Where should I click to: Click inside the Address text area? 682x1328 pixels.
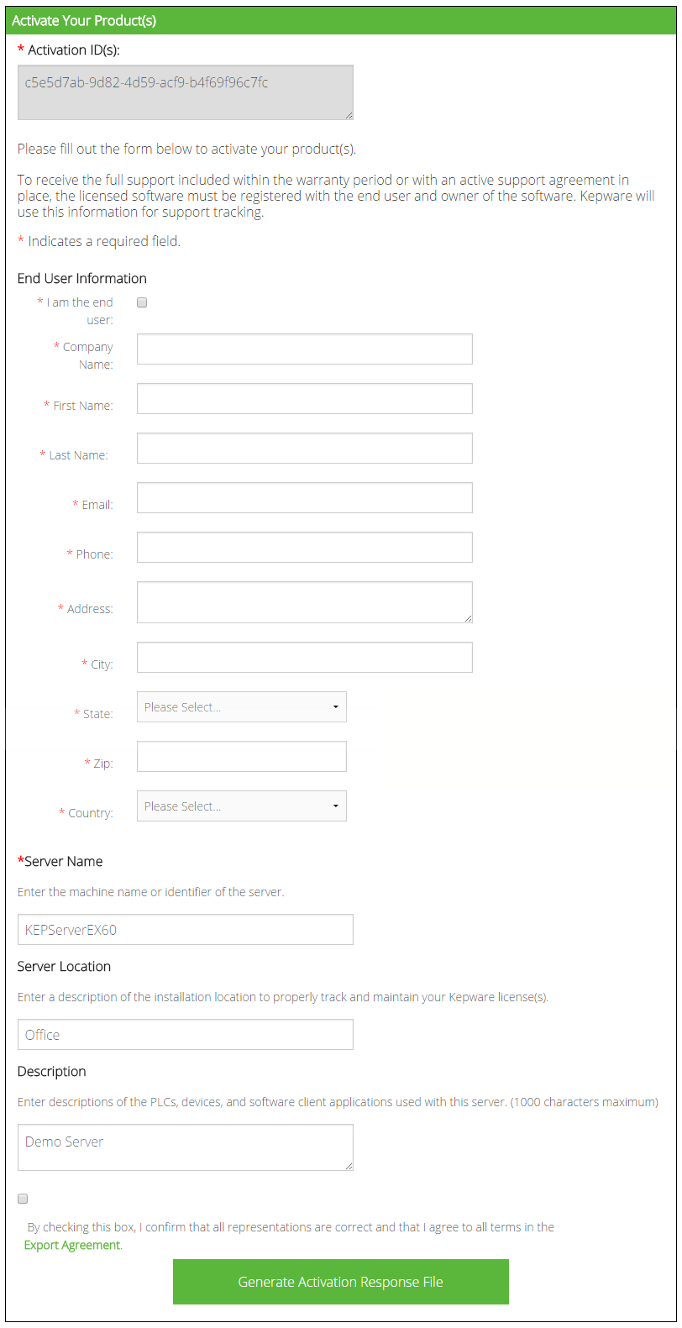tap(304, 602)
